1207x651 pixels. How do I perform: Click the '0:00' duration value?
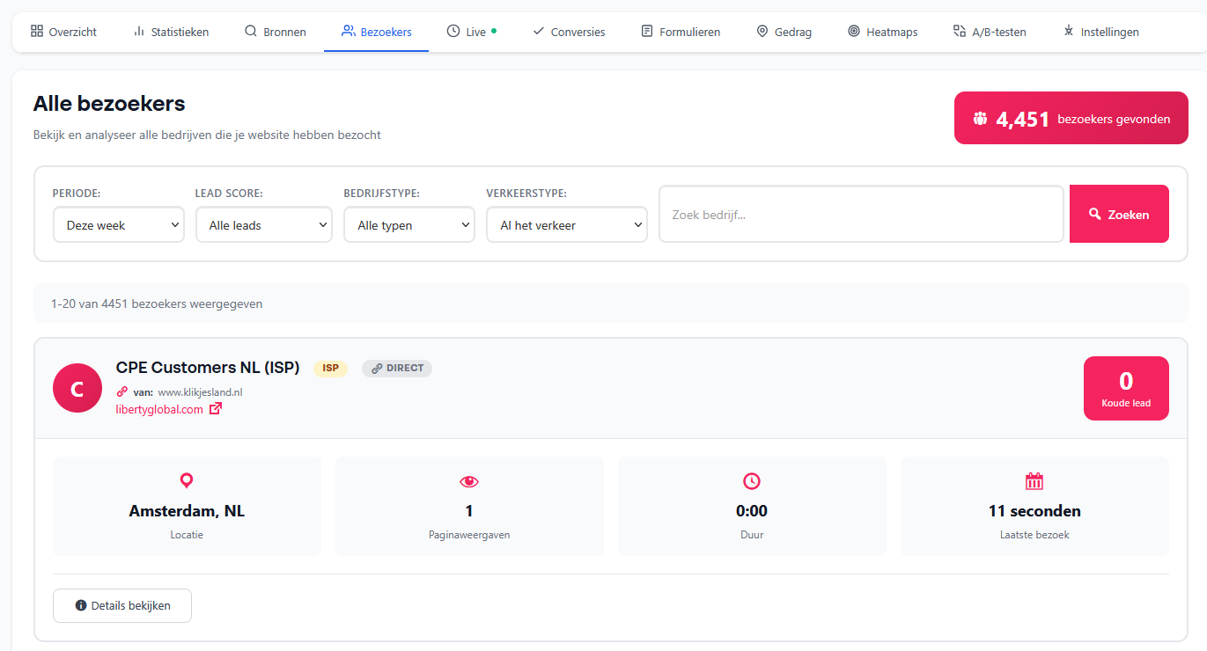752,510
